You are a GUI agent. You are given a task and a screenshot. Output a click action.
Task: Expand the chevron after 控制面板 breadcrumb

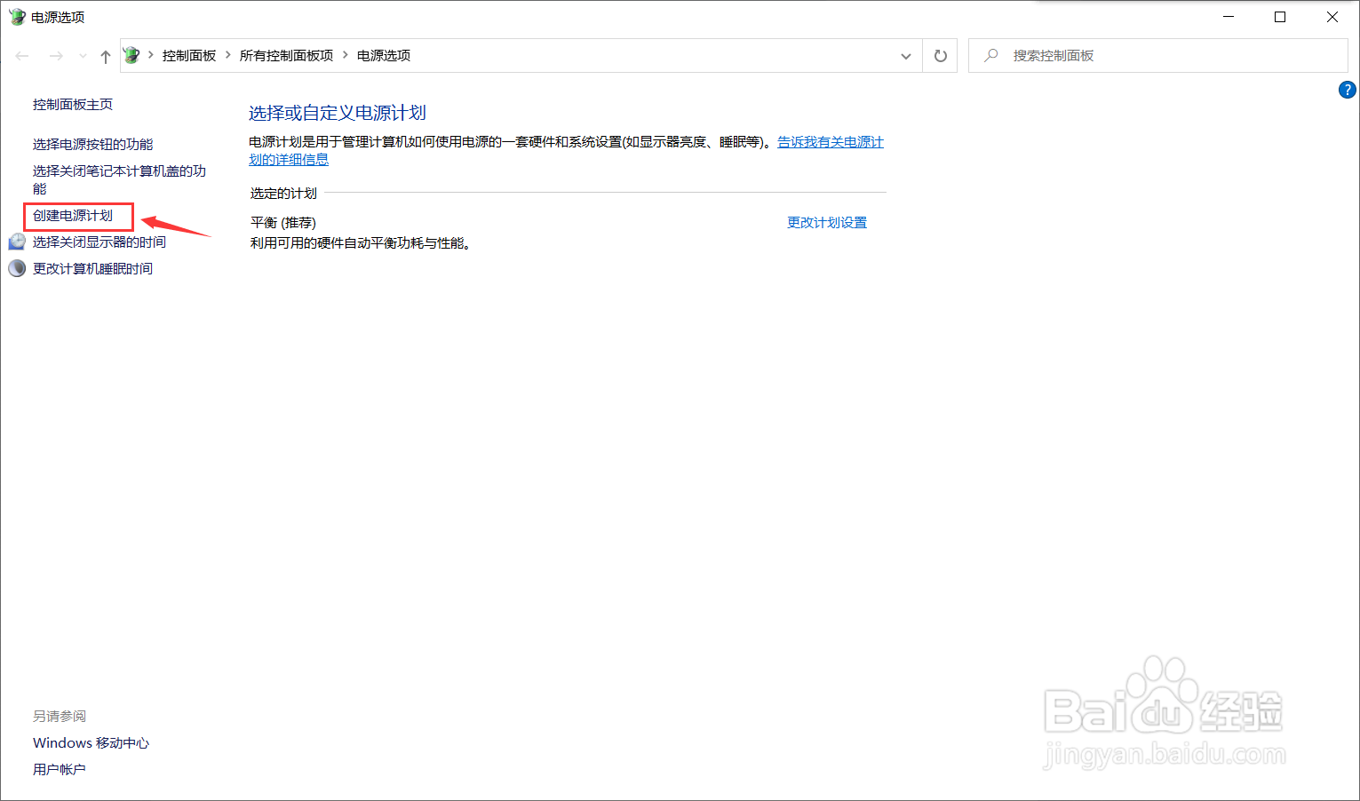tap(226, 55)
